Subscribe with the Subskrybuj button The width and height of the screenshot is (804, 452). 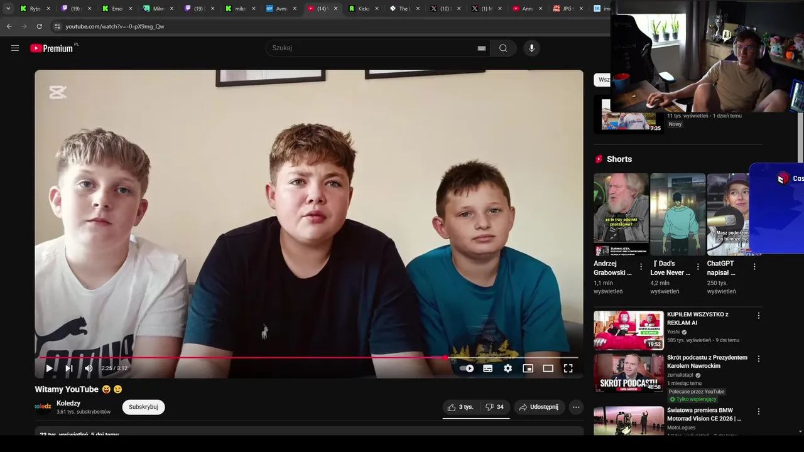point(143,407)
